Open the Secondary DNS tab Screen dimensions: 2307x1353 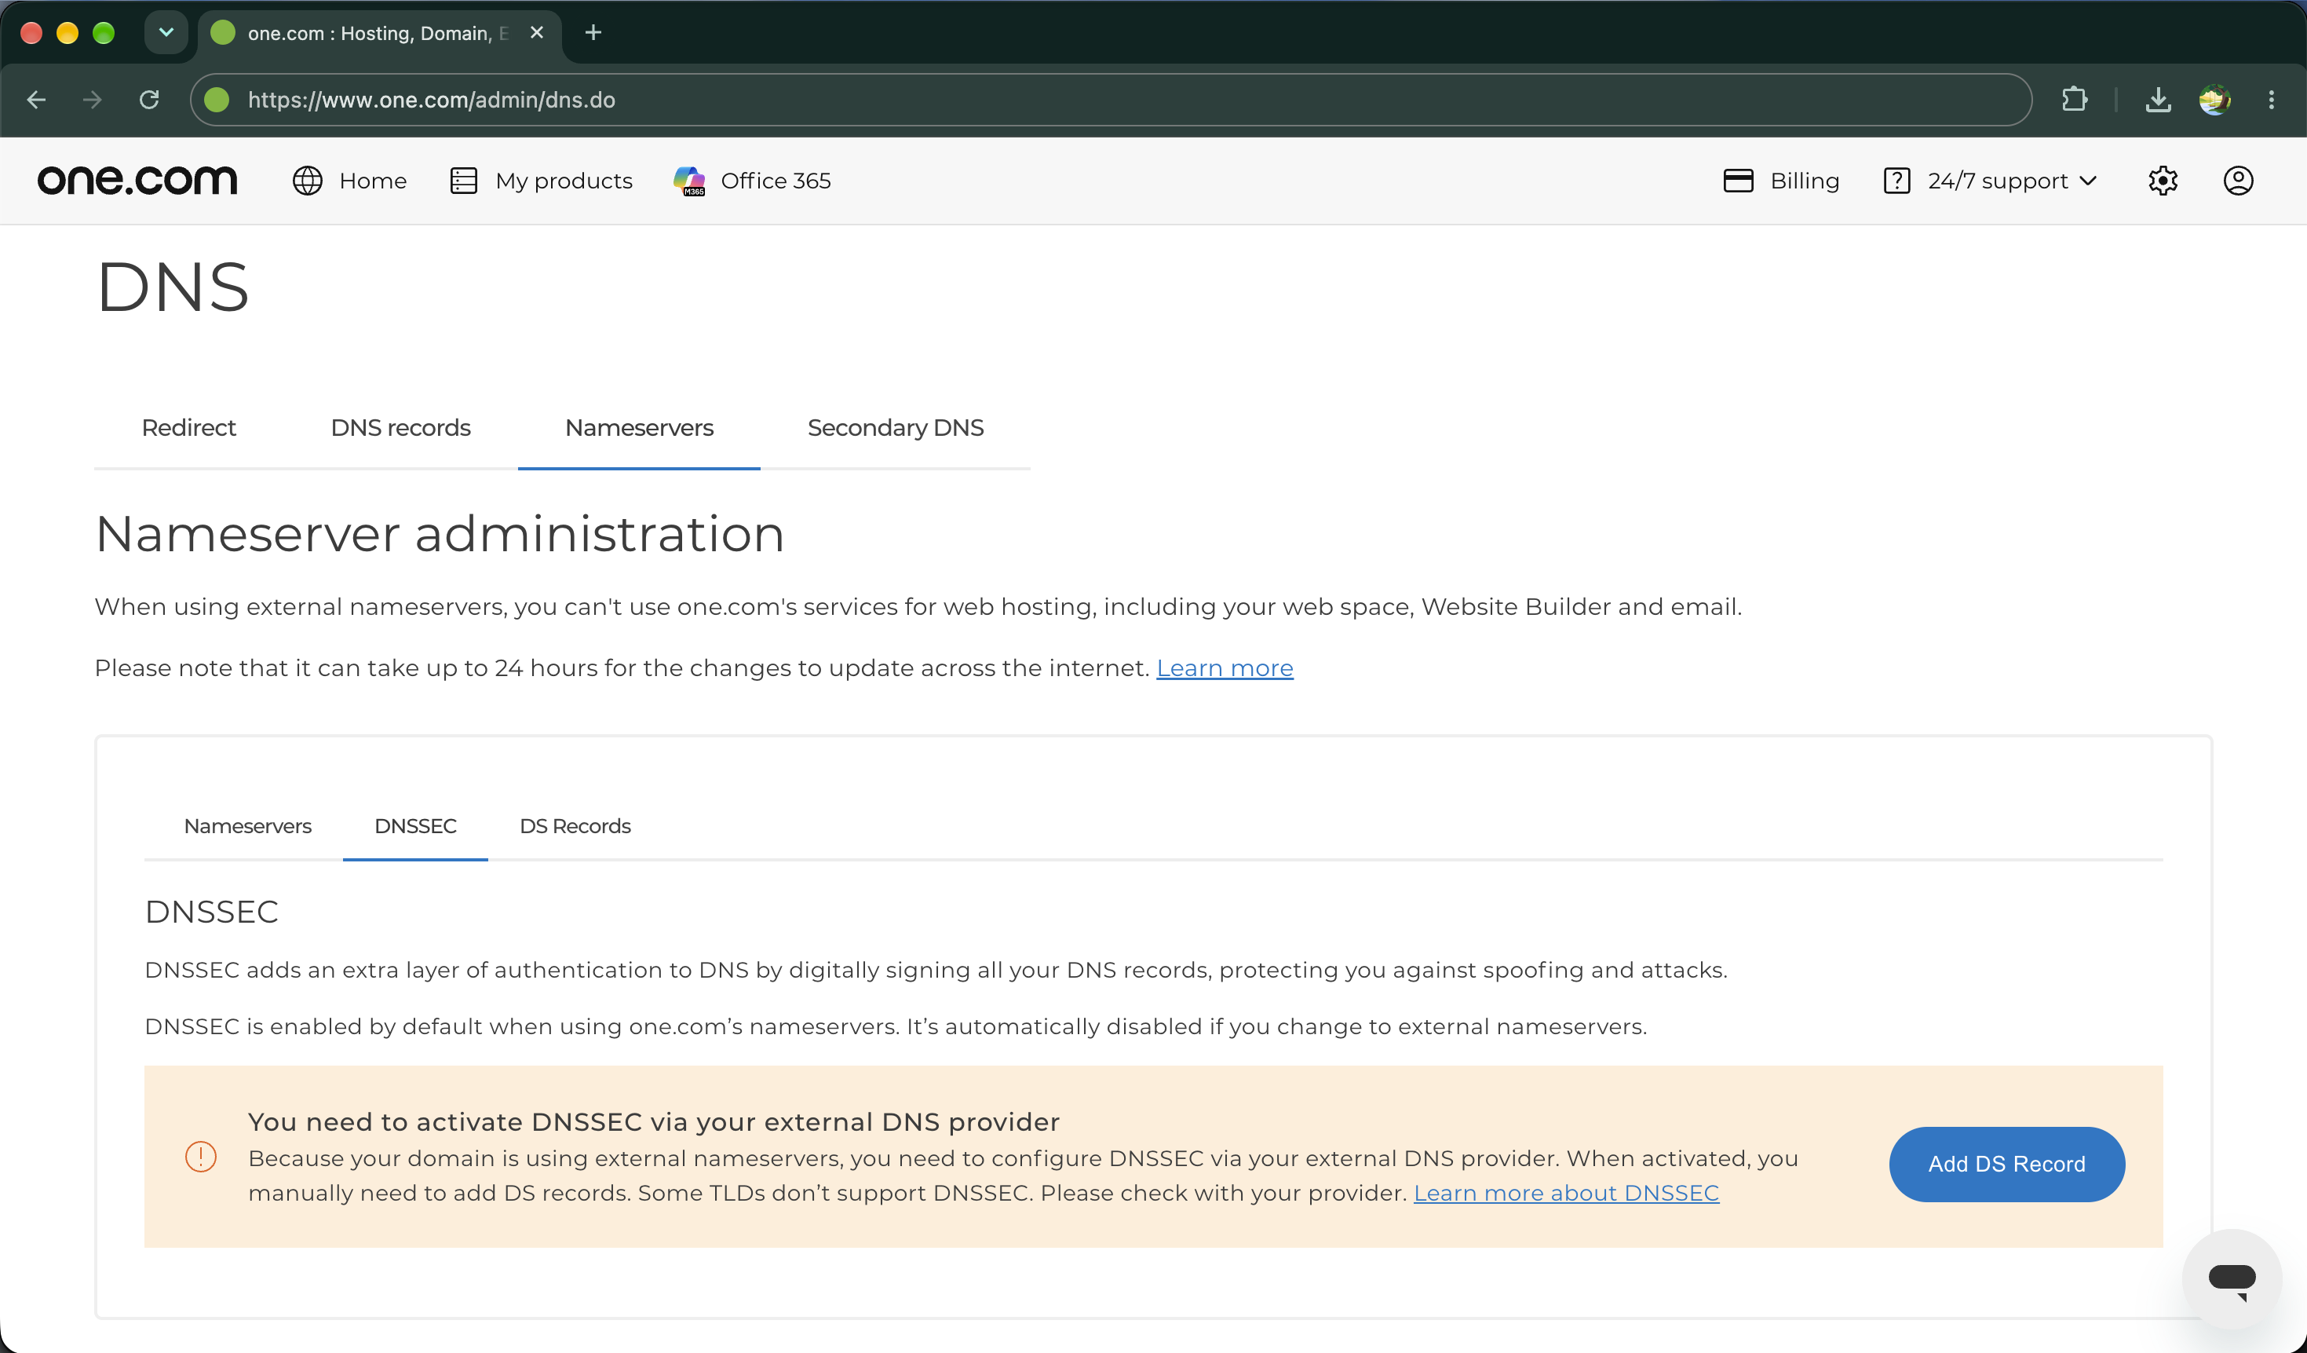(896, 428)
